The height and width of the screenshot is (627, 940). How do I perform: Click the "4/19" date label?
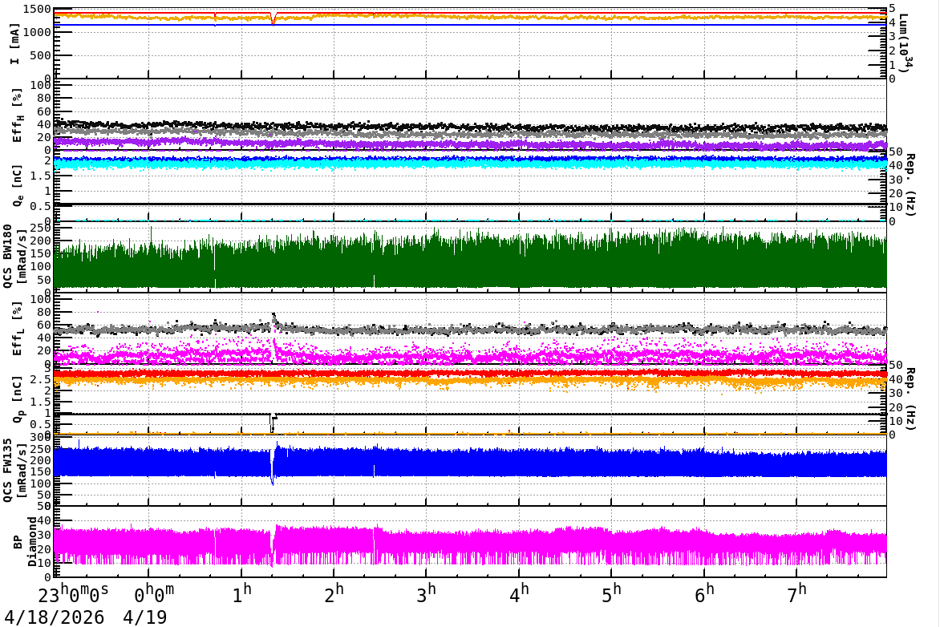pos(144,617)
